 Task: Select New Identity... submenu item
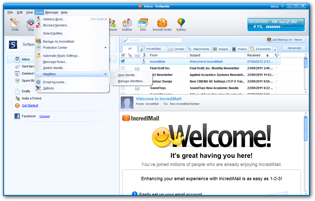[127, 75]
